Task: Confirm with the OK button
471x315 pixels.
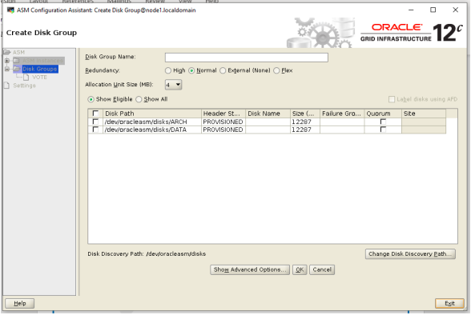Action: (x=300, y=269)
